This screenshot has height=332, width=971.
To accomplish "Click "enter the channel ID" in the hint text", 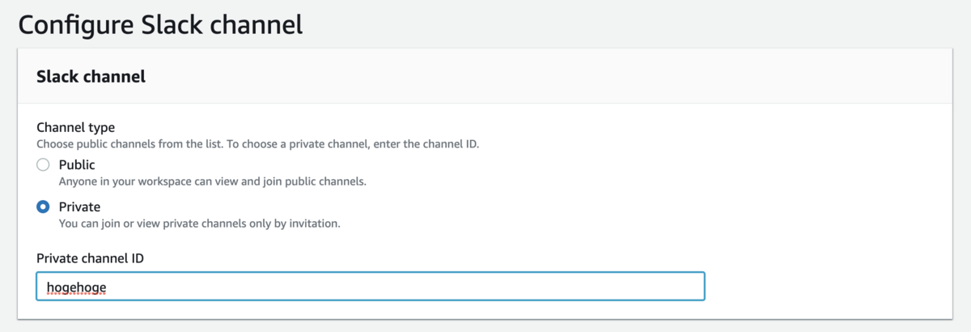I will click(435, 144).
